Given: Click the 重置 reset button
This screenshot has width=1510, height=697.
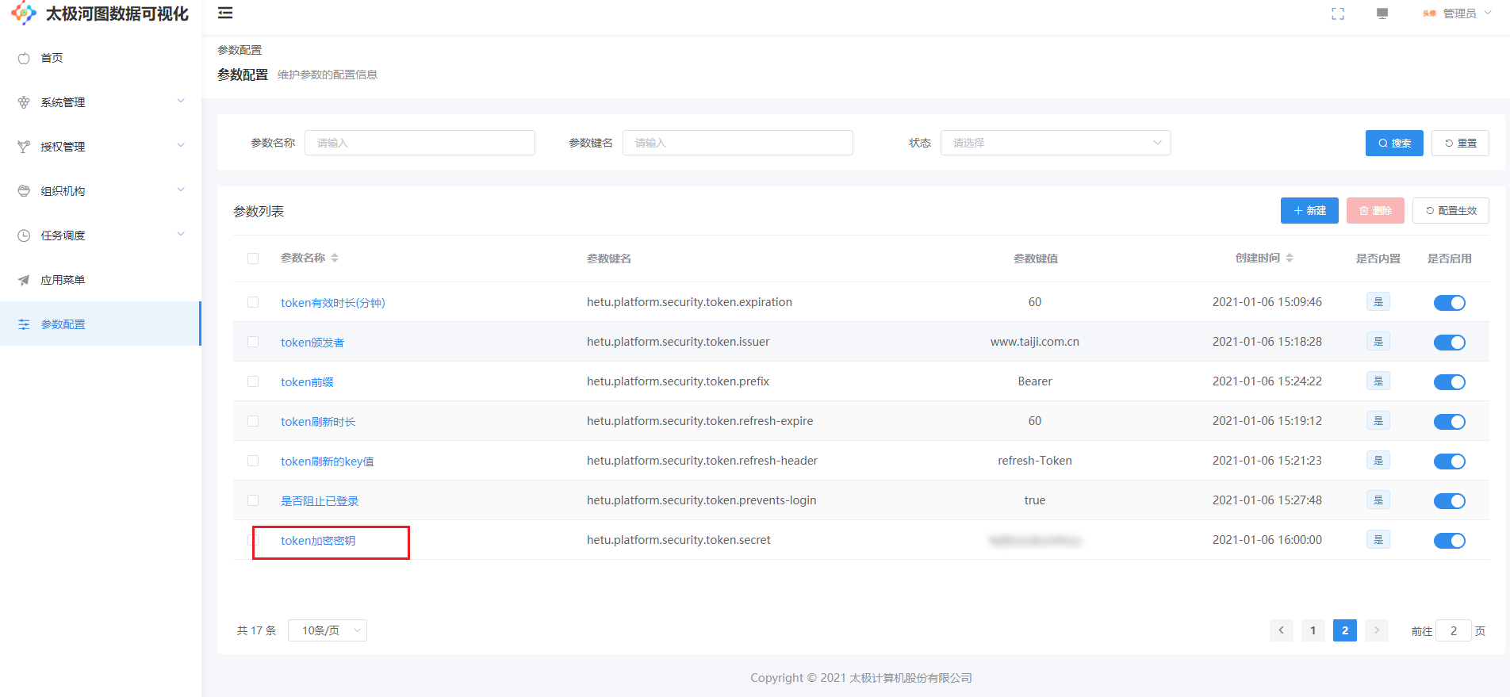Looking at the screenshot, I should (1460, 144).
